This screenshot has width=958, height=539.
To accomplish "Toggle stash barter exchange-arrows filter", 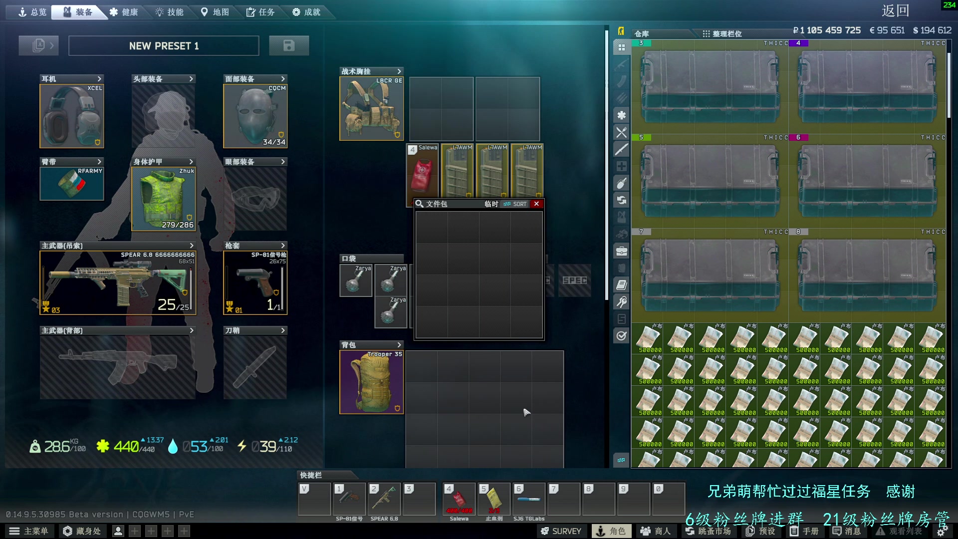I will 621,200.
